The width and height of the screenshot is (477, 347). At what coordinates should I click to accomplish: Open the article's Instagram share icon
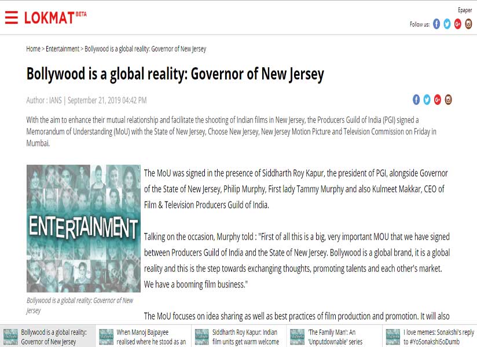(x=448, y=100)
